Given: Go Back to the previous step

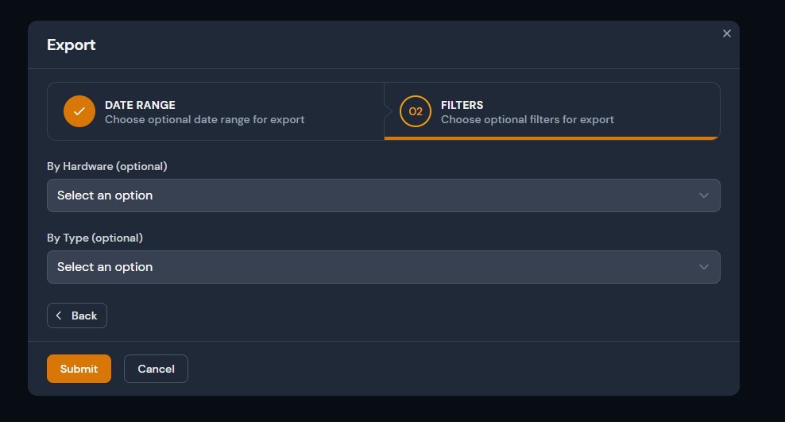Looking at the screenshot, I should click(x=77, y=316).
